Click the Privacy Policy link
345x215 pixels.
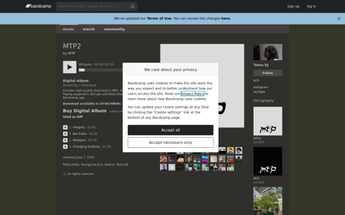tap(192, 93)
